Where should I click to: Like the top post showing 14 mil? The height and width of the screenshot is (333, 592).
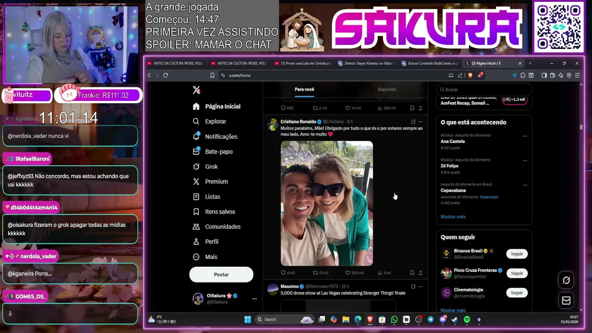coord(353,108)
